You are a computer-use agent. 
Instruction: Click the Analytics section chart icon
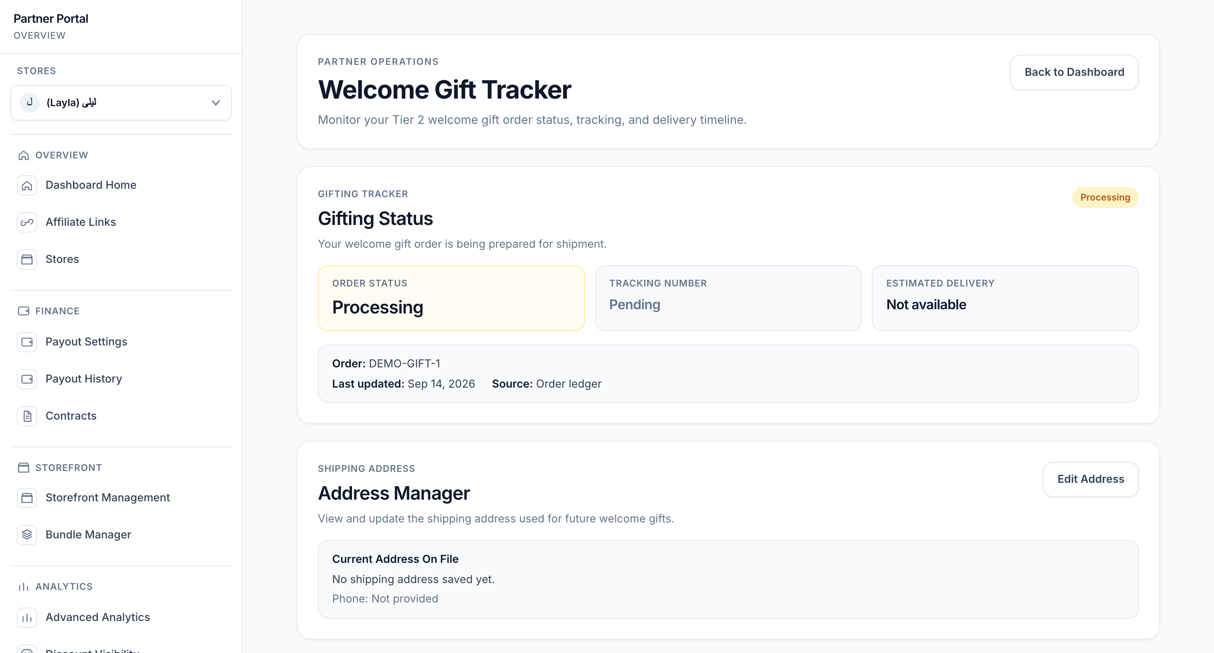click(24, 586)
